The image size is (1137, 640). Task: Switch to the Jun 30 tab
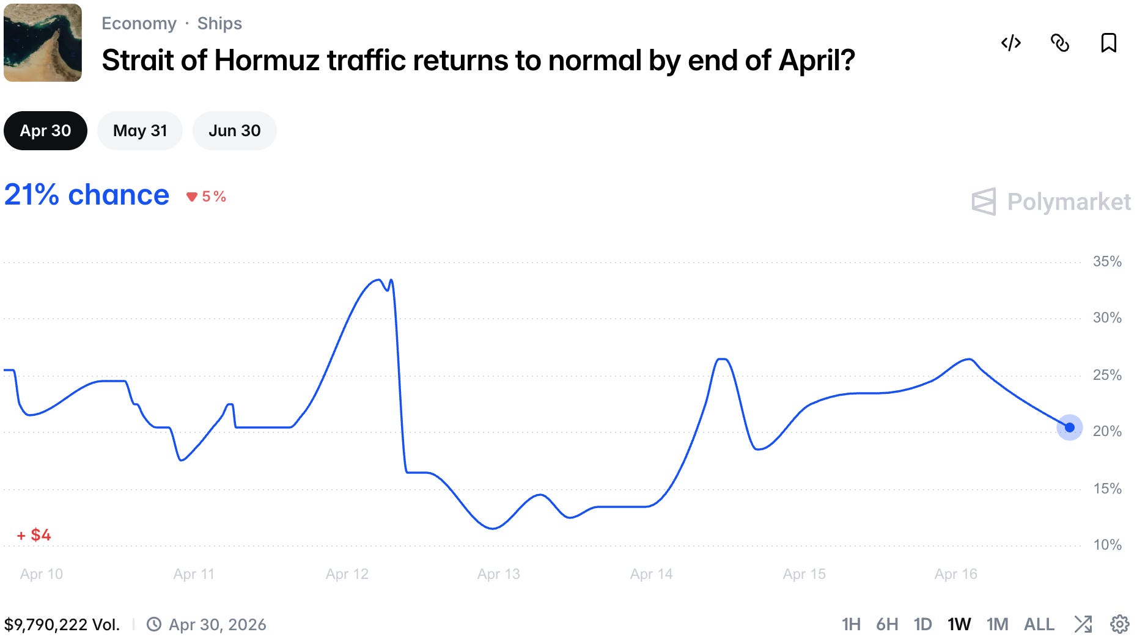[x=235, y=131]
